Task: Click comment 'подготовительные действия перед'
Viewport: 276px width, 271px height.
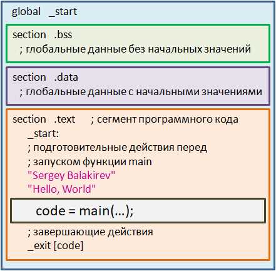Action: click(x=118, y=148)
